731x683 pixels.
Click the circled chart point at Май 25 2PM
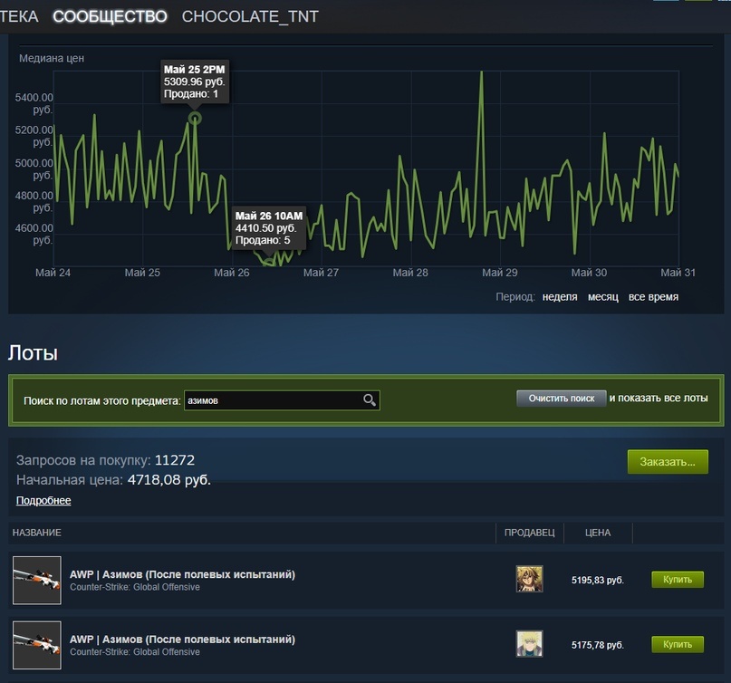[x=195, y=119]
